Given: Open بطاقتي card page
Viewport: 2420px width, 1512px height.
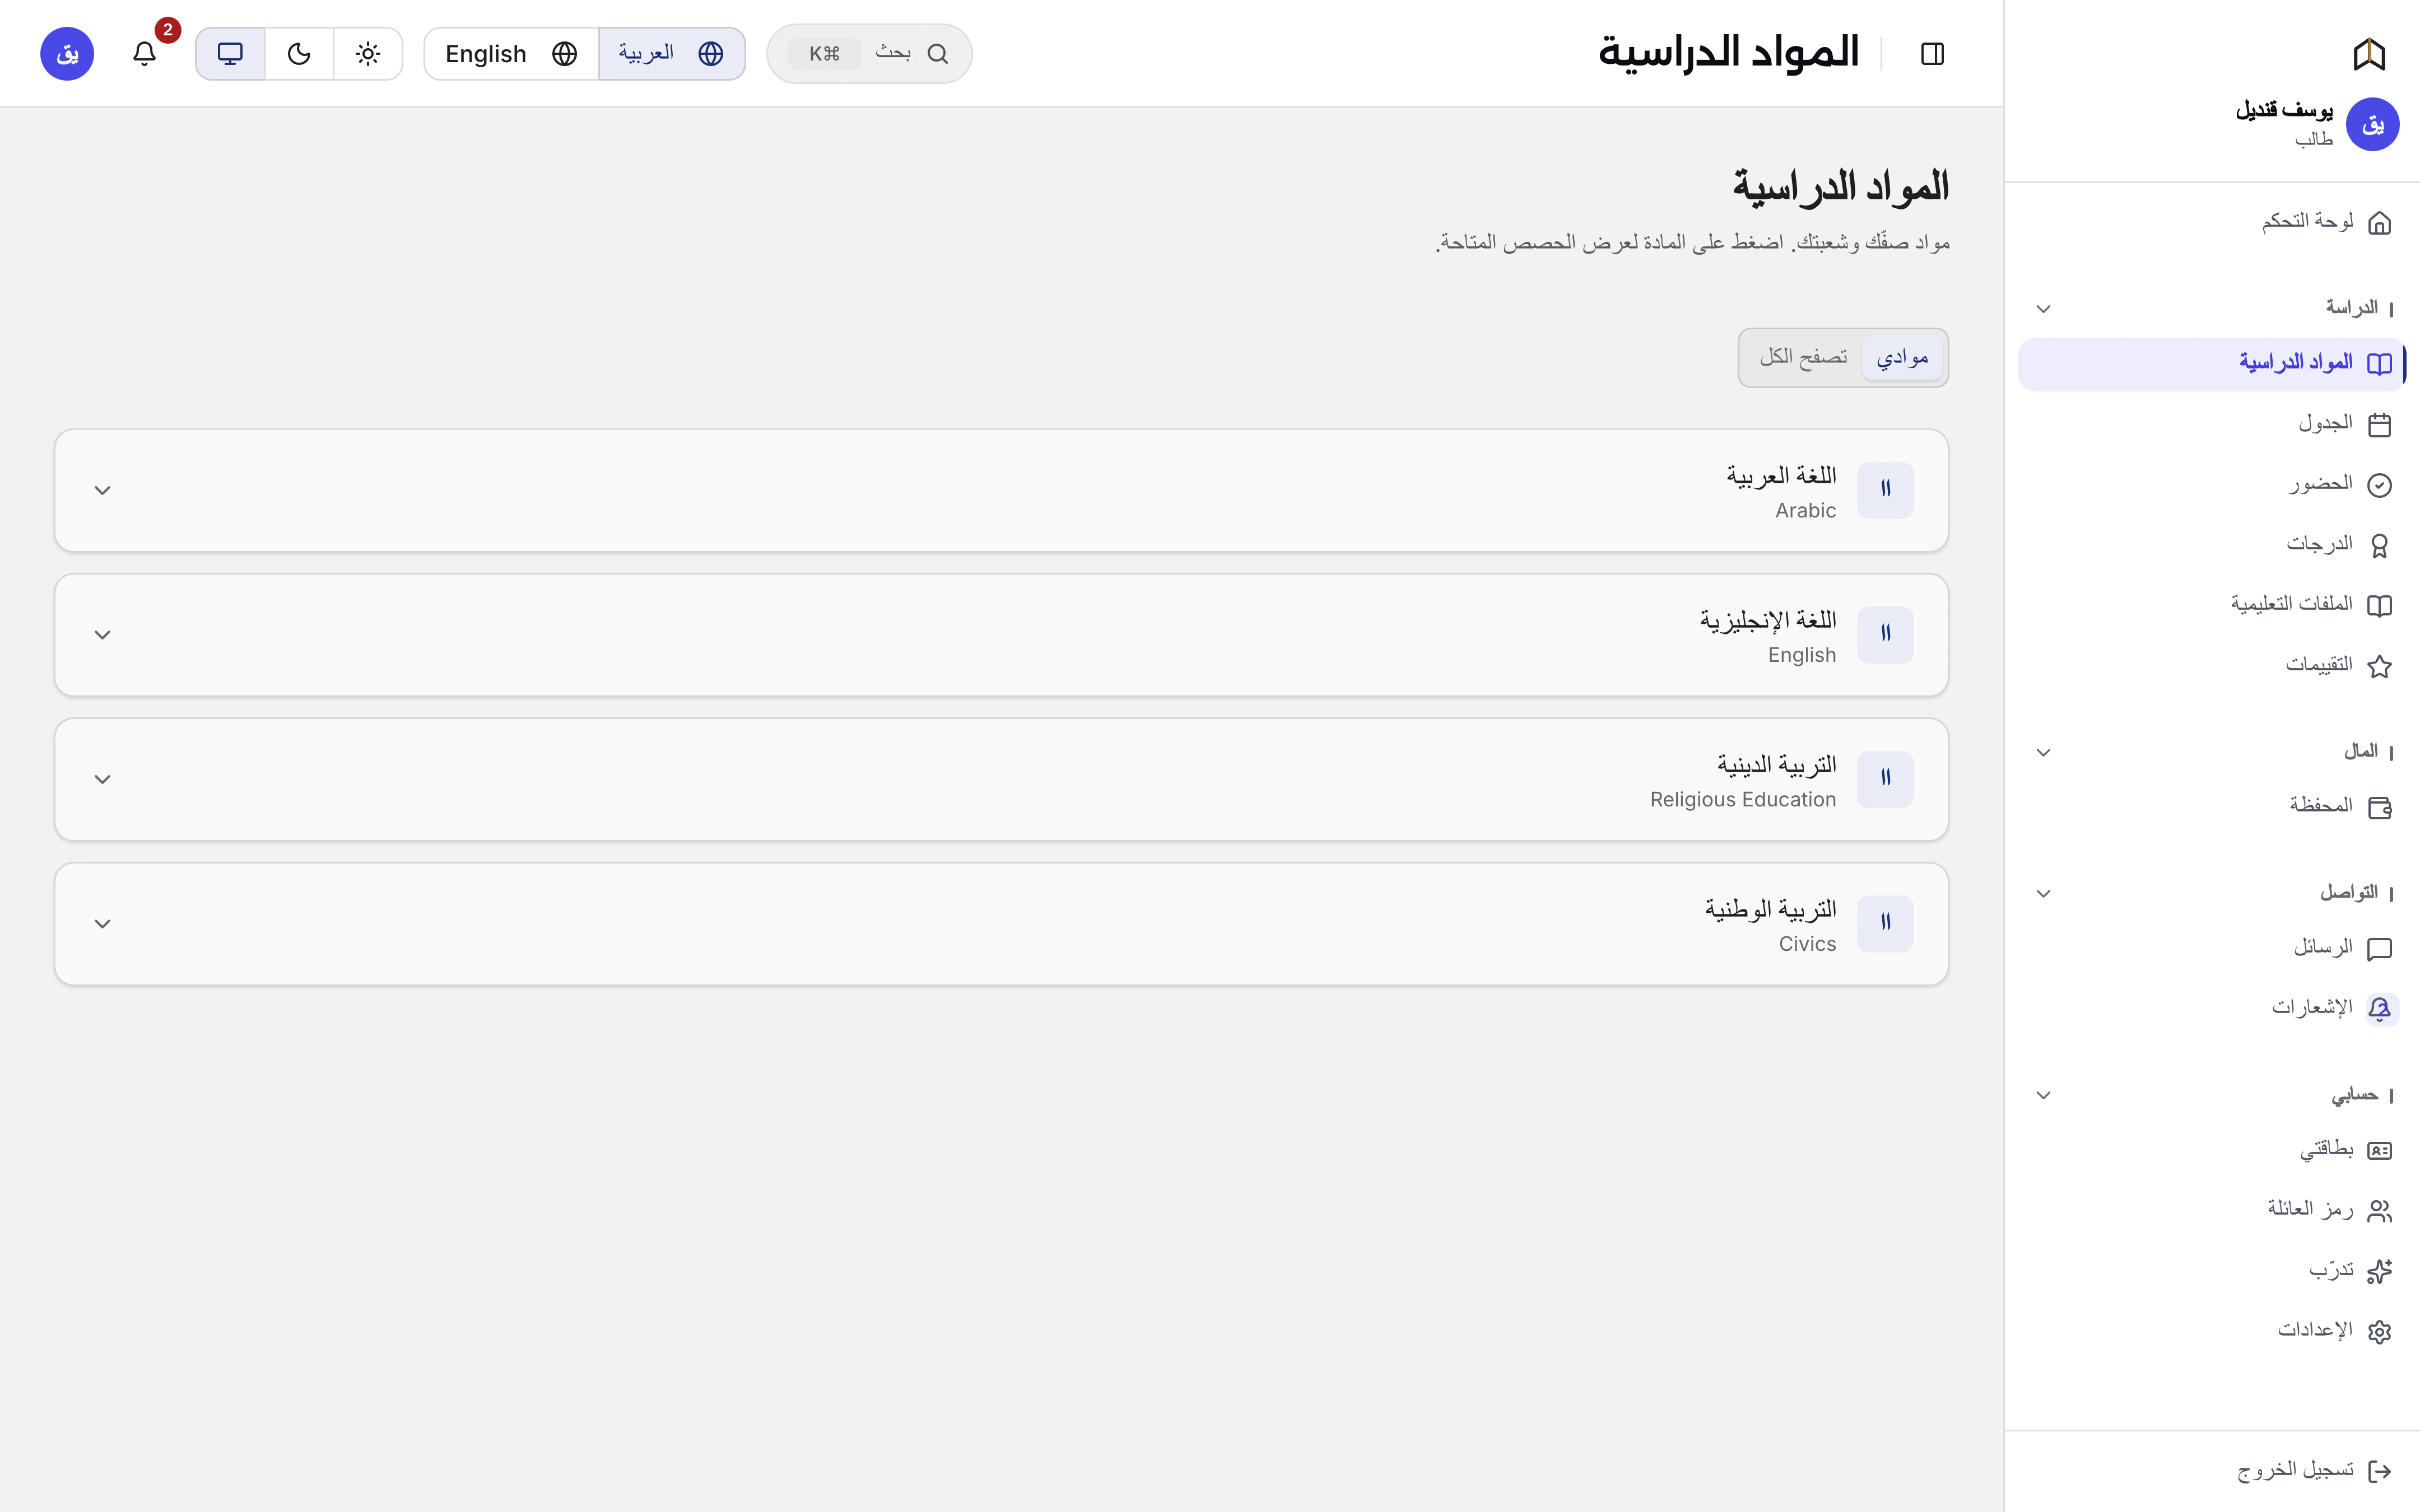Looking at the screenshot, I should (x=2212, y=1150).
